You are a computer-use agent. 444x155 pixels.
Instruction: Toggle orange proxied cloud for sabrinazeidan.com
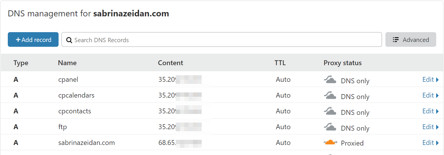point(331,142)
